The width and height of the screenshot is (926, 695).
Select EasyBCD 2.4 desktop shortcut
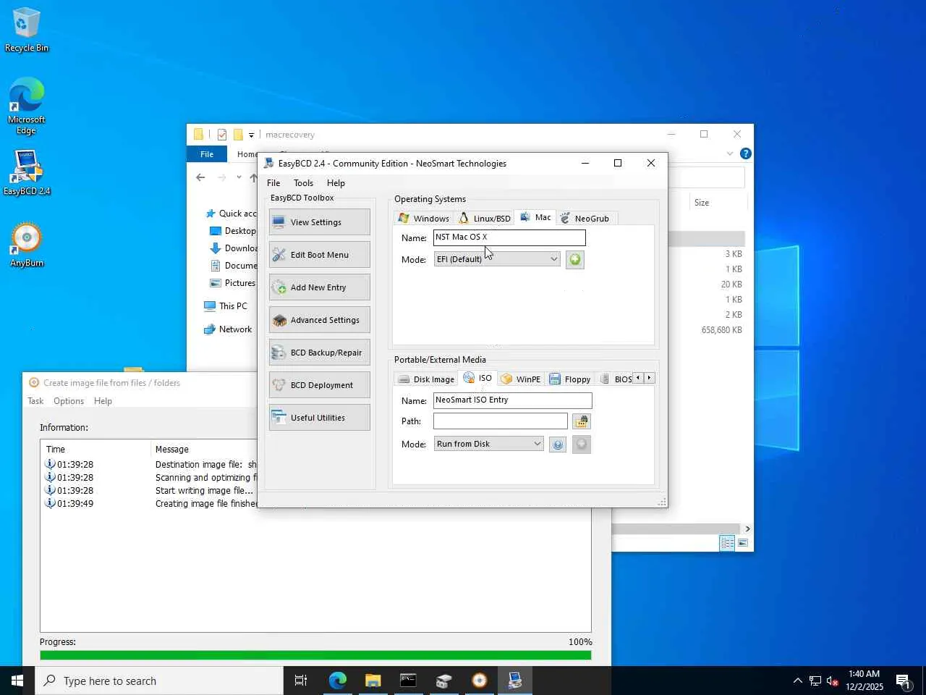click(27, 173)
